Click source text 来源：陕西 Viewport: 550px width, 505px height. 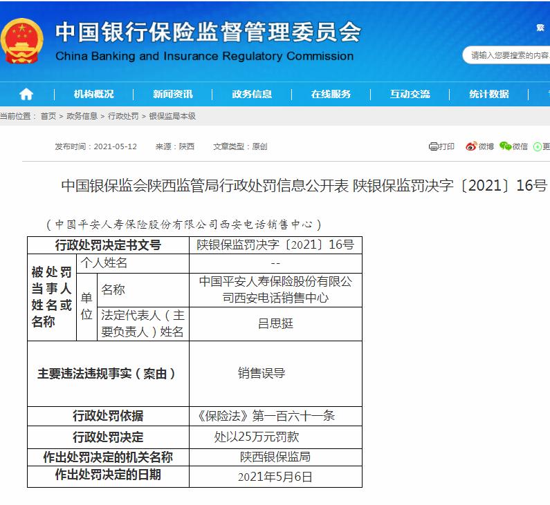click(x=174, y=146)
